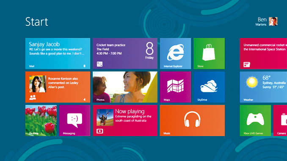Open the Internet Explorer tile

pyautogui.click(x=175, y=53)
